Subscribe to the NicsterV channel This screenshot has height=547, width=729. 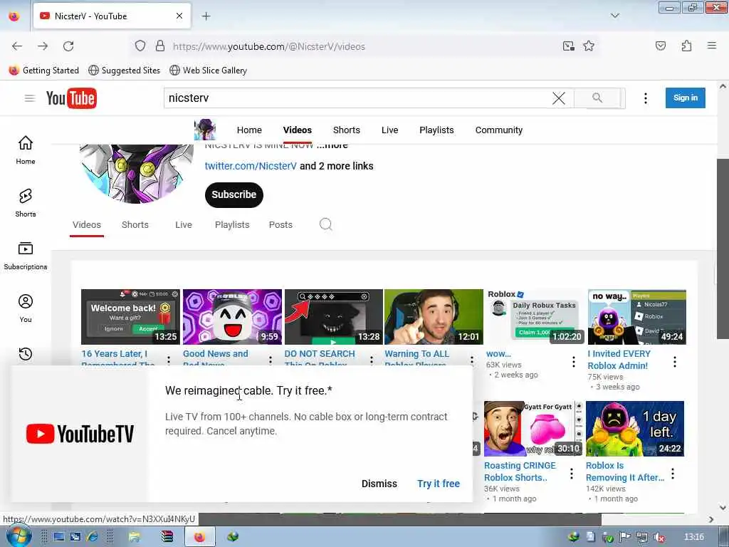[x=234, y=195]
